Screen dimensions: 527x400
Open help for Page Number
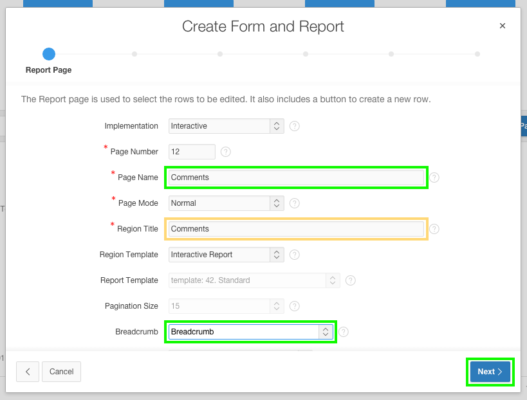[225, 152]
